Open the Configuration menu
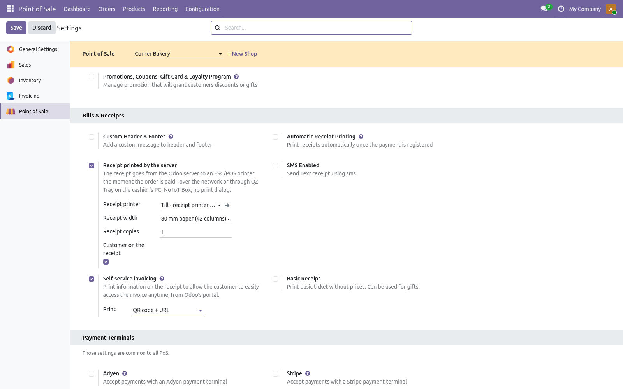623x389 pixels. tap(202, 9)
